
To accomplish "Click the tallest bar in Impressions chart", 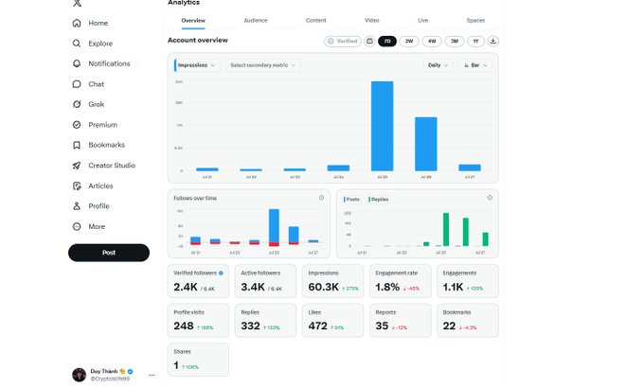I will click(382, 126).
